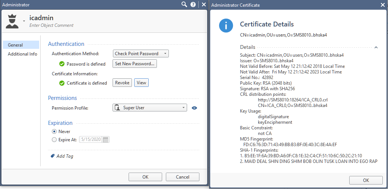
Task: Click OK in the Administrator Certificate dialog
Action: (366, 180)
